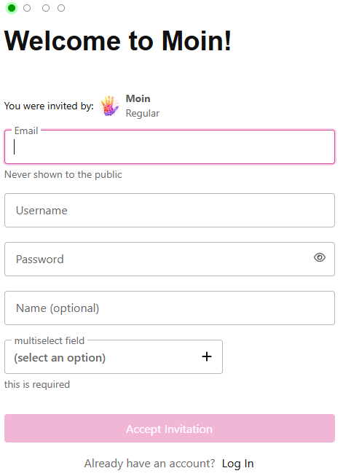
Task: Open the multiselect field dropdown
Action: pos(114,357)
